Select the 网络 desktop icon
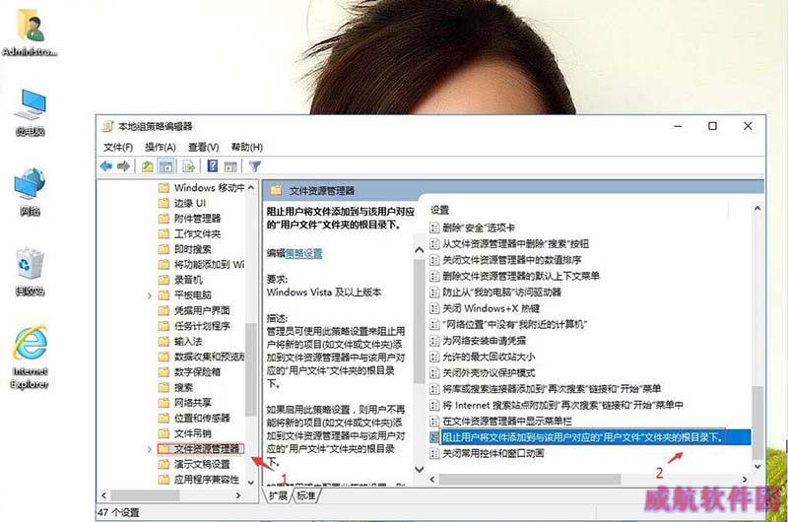Image resolution: width=788 pixels, height=522 pixels. 31,192
